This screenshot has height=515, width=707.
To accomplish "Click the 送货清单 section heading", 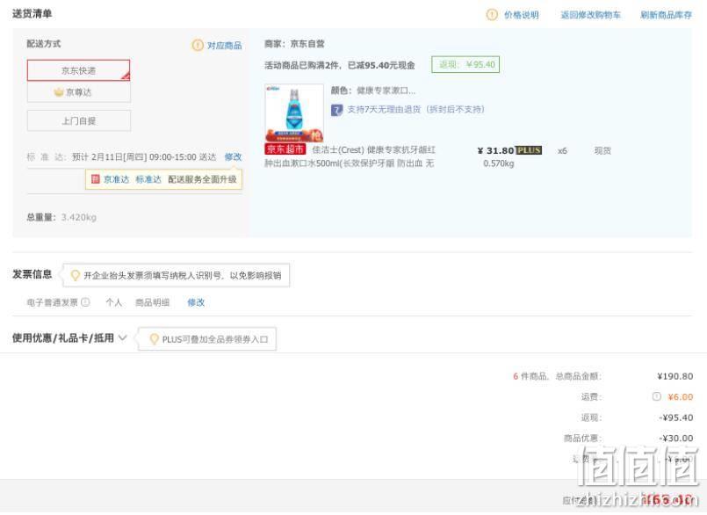I will (32, 13).
